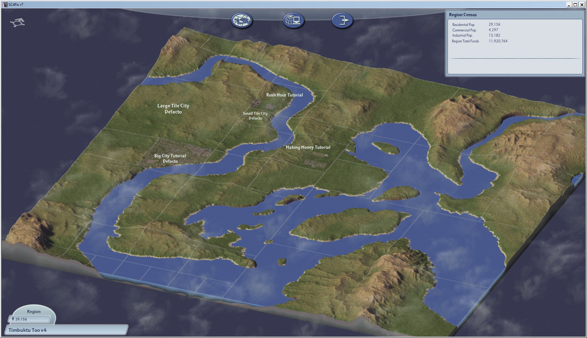Click the Region Total Funds value 11,920,764

point(498,41)
